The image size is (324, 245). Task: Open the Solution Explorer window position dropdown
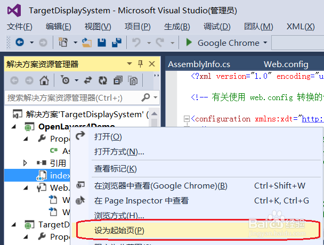(129, 63)
